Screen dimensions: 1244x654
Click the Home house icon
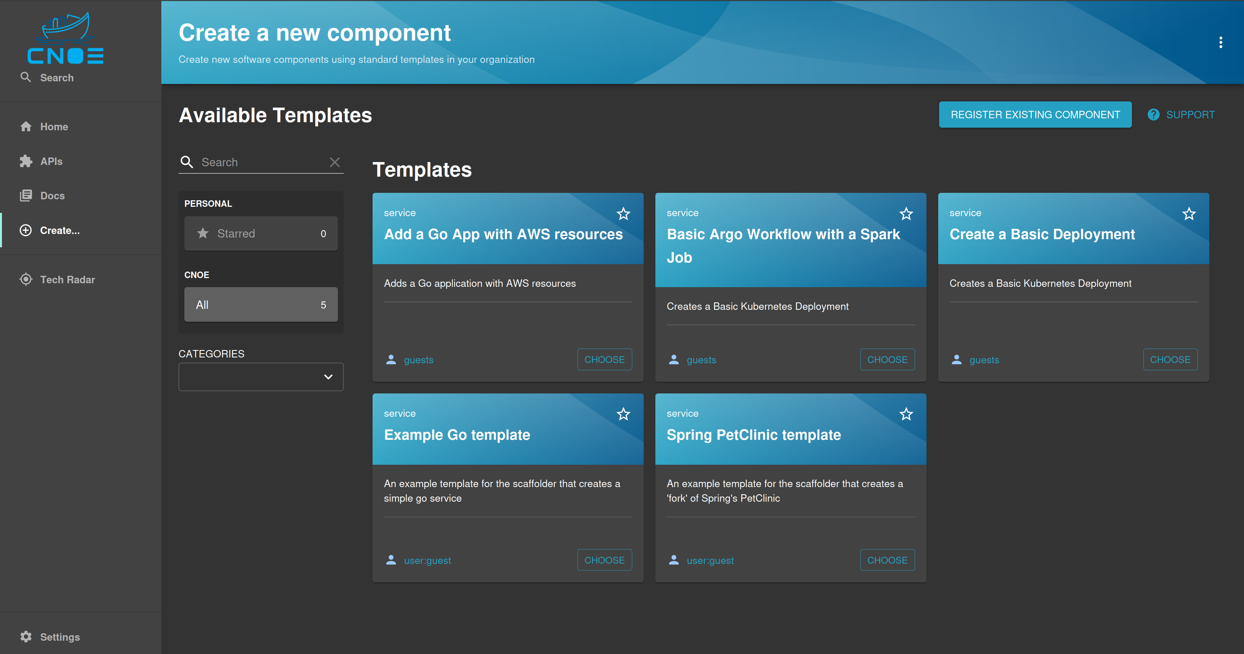coord(26,126)
